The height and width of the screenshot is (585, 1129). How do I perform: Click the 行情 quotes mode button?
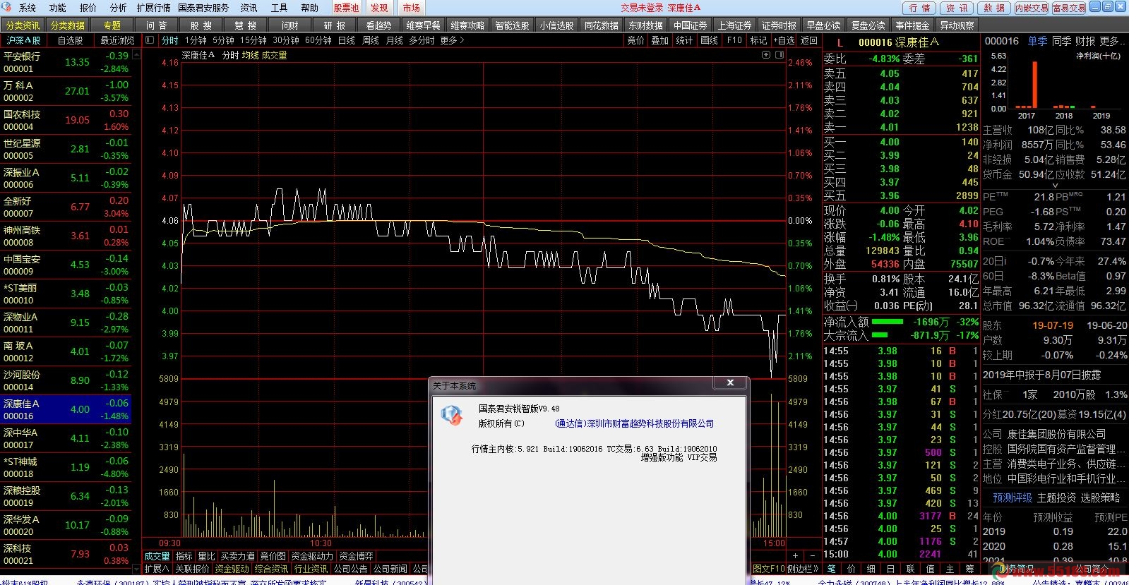pyautogui.click(x=919, y=8)
